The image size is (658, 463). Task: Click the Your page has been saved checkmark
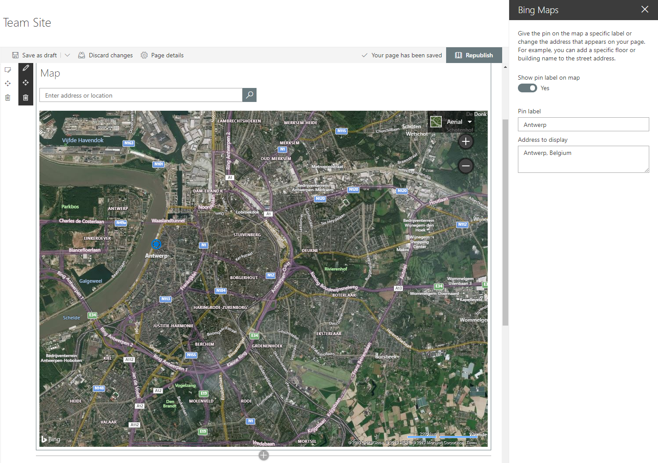[364, 55]
